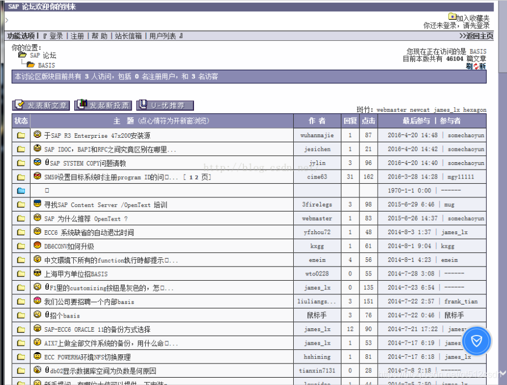
Task: Click mood icon of 上海甲方单位招BASIS thread
Action: tap(37, 273)
